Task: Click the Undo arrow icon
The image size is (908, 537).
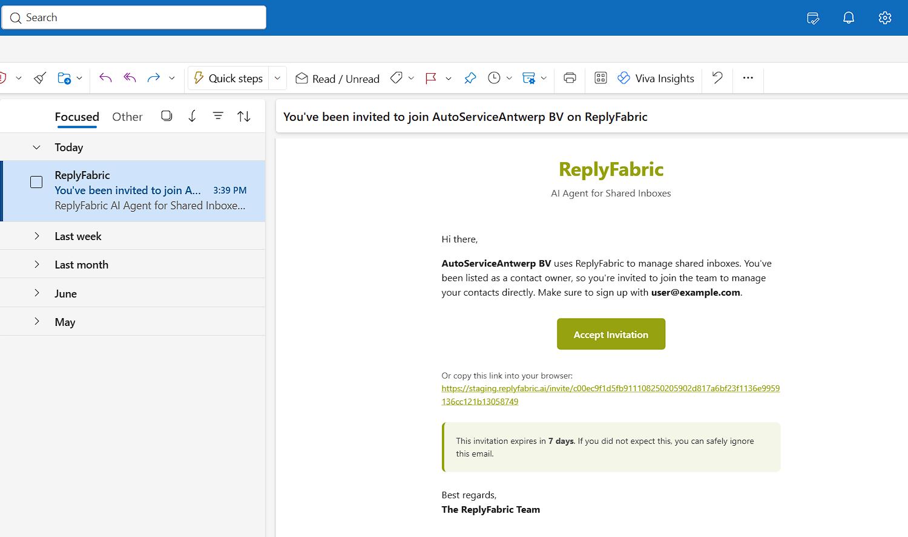Action: tap(717, 77)
